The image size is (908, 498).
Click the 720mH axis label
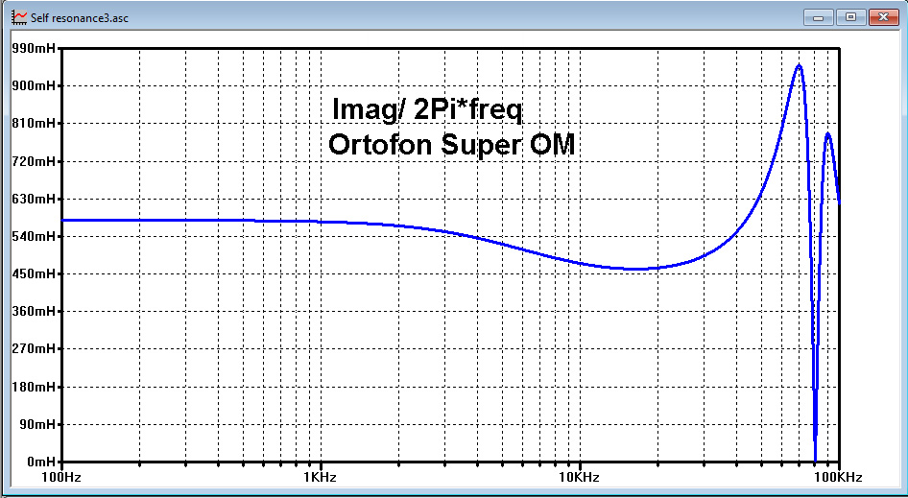click(34, 161)
